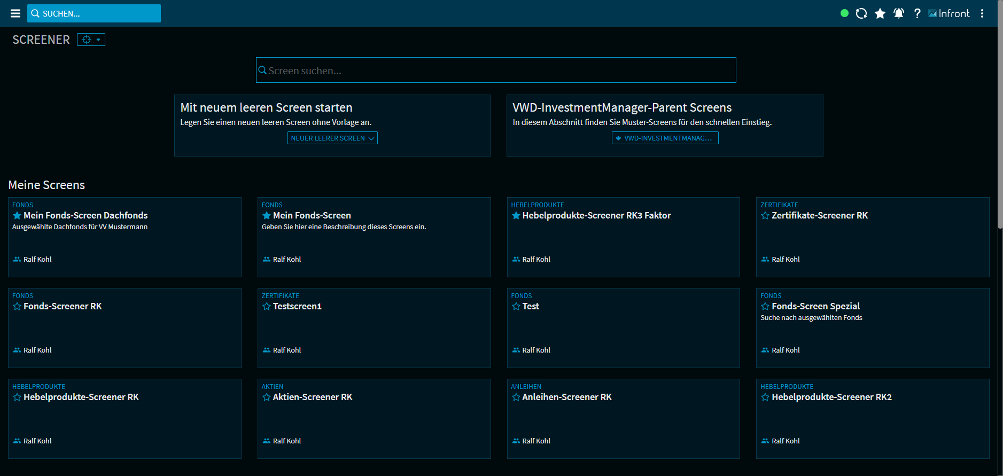Screen dimensions: 1003x476
Task: Click the Infront logo
Action: point(949,13)
